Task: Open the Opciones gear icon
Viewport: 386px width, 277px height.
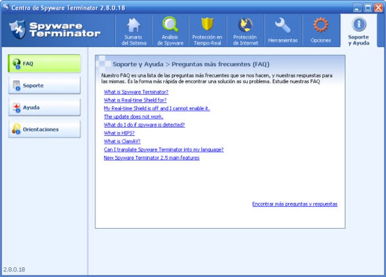Action: point(321,25)
